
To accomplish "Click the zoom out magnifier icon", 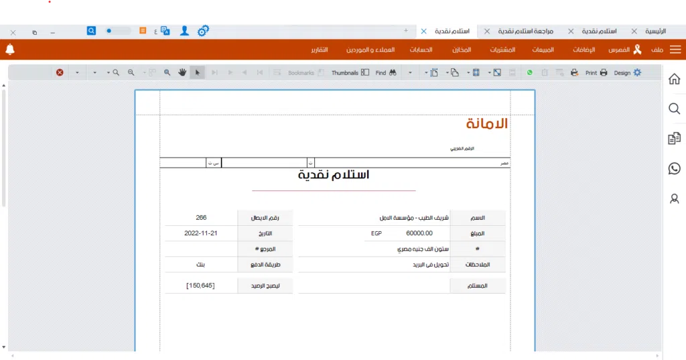I will [131, 72].
